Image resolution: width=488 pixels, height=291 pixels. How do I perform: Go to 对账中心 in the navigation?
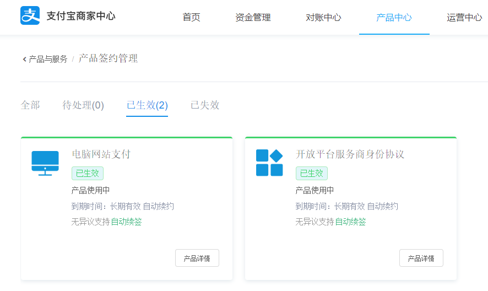(323, 18)
